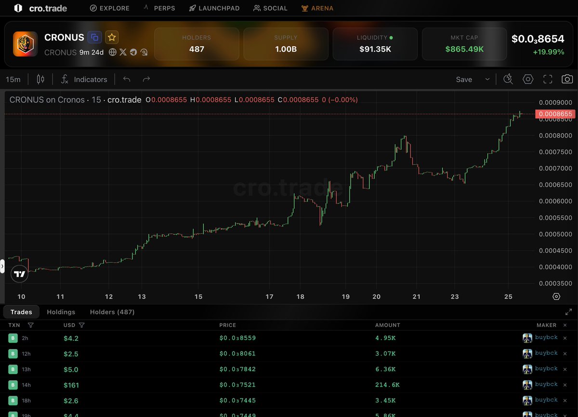This screenshot has height=417, width=578.
Task: Open buybck maker on the 14h trade
Action: pos(546,384)
